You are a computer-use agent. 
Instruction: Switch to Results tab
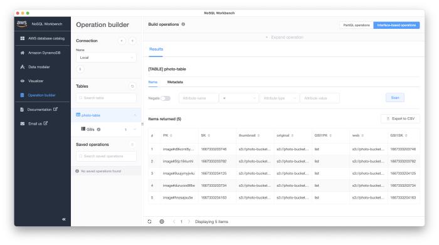(156, 50)
